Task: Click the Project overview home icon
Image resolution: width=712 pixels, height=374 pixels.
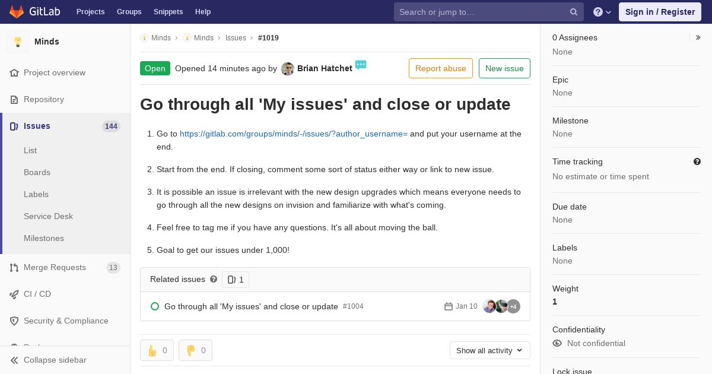Action: coord(14,72)
